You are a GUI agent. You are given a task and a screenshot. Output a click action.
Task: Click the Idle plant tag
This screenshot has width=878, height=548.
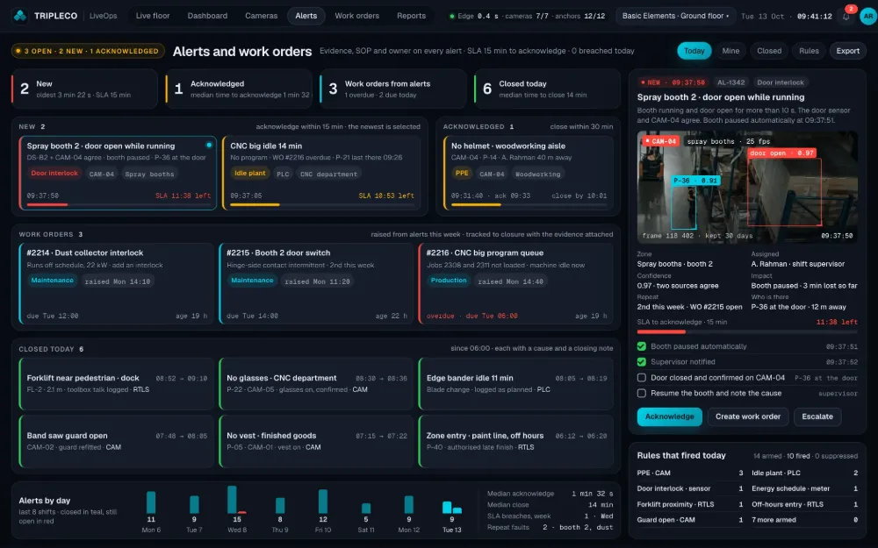pos(249,174)
